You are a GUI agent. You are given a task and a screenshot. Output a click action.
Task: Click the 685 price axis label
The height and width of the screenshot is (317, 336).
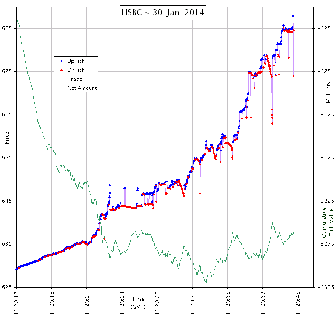coord(6,28)
